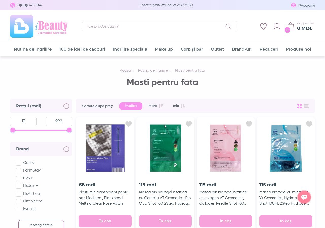Check the Dr.Jart+ brand filter
This screenshot has height=228, width=325.
pos(19,186)
